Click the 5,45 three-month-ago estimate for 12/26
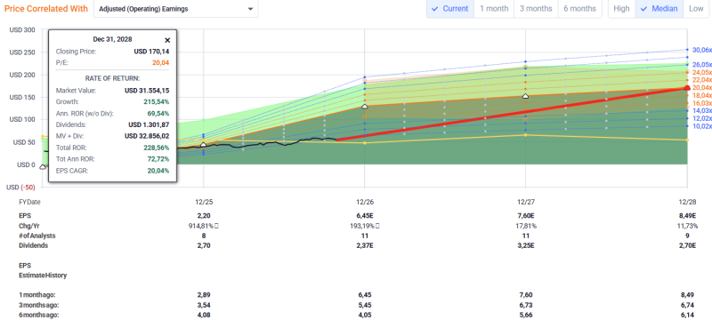The height and width of the screenshot is (328, 712). pos(365,305)
